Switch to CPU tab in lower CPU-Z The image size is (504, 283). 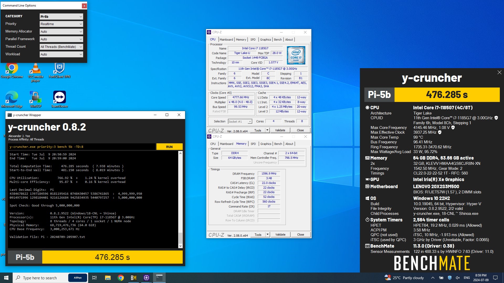tap(213, 144)
